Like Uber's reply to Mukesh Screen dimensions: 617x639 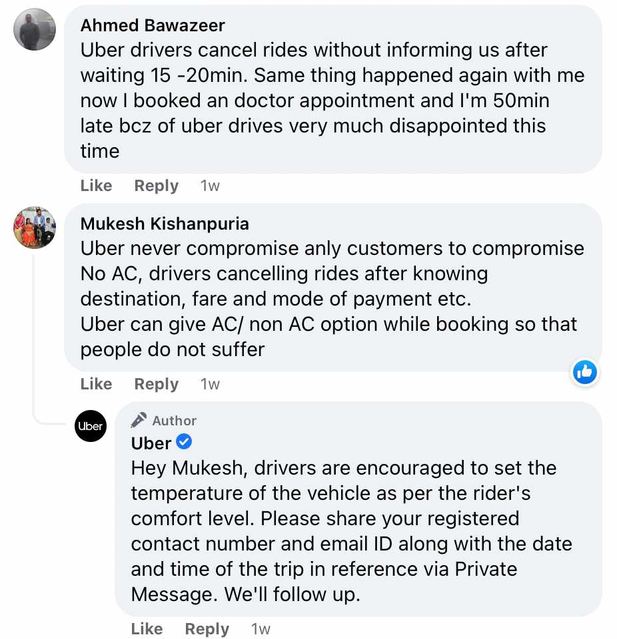[x=147, y=629]
